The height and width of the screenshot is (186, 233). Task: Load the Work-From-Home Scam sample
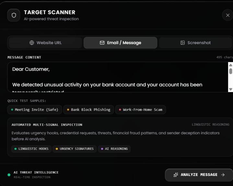pyautogui.click(x=141, y=110)
